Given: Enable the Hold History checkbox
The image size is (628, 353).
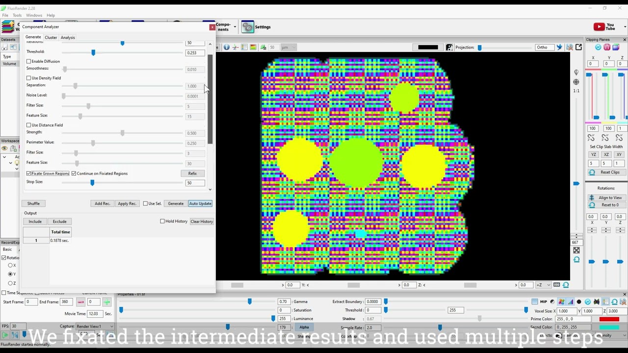Looking at the screenshot, I should coord(162,222).
